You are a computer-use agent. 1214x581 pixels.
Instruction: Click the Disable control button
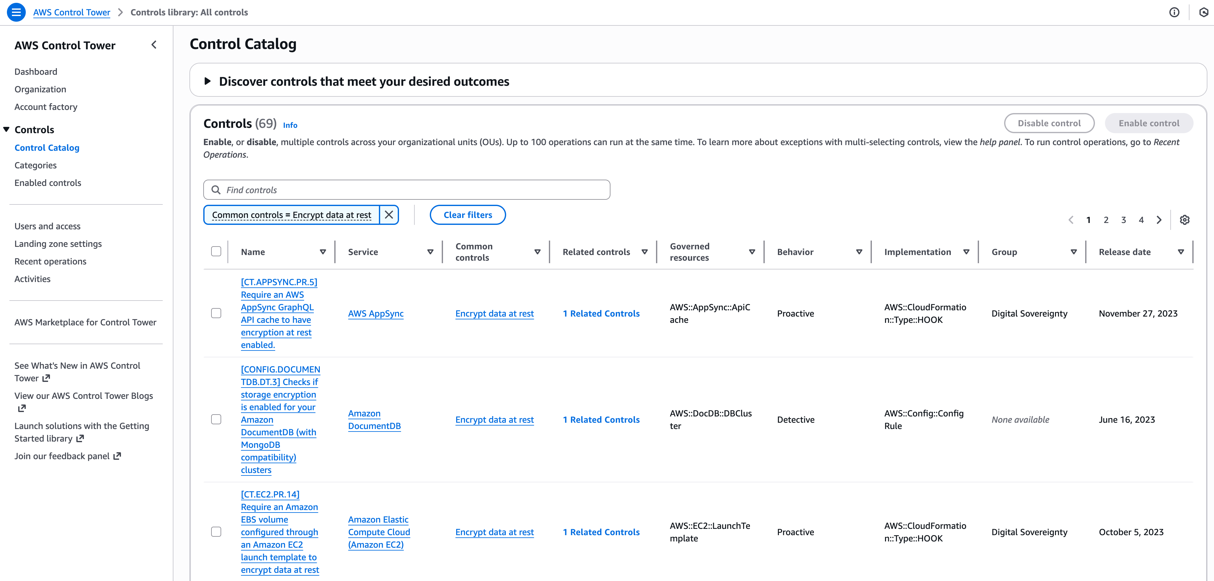click(1049, 123)
